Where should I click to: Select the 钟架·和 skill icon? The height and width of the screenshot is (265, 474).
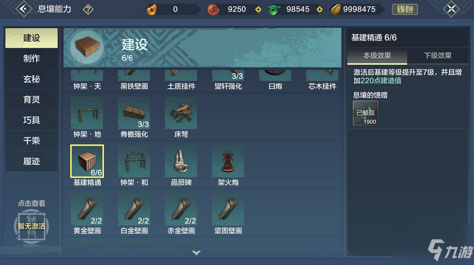tap(134, 161)
